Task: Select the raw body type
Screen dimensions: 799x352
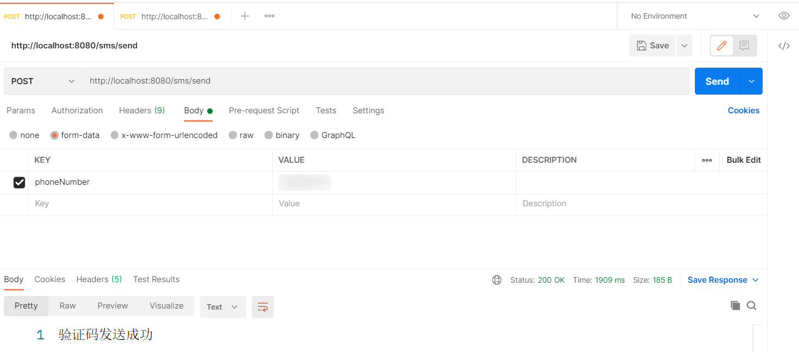Action: click(241, 135)
